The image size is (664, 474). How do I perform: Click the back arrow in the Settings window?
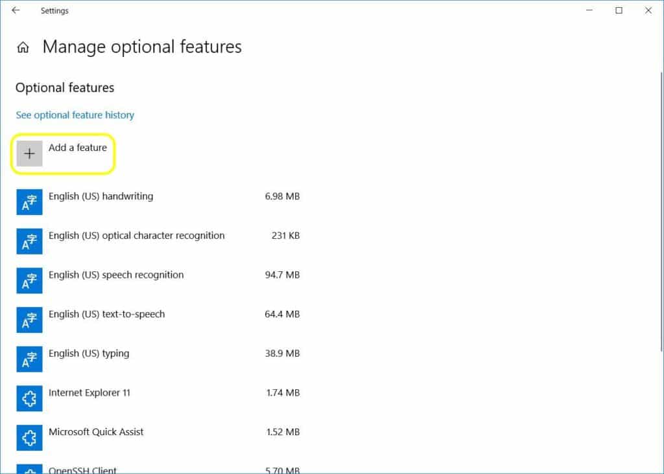click(x=16, y=10)
